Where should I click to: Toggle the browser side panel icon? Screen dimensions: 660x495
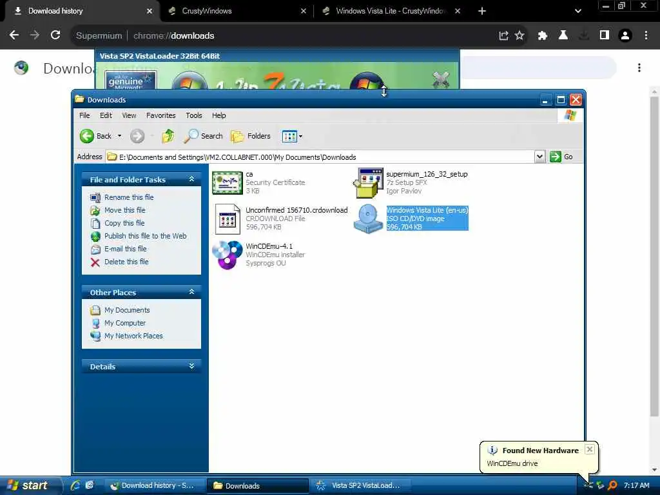tap(605, 35)
